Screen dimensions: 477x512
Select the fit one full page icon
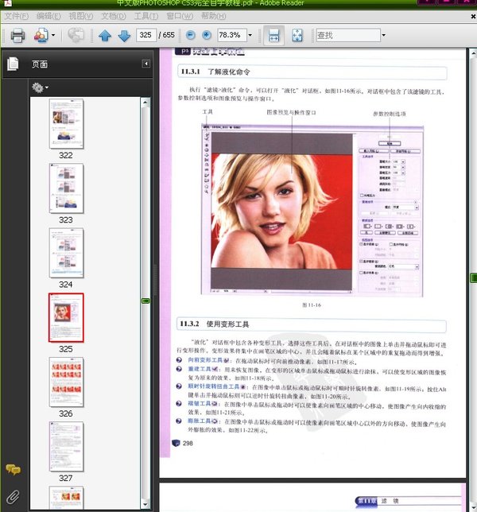click(x=297, y=35)
